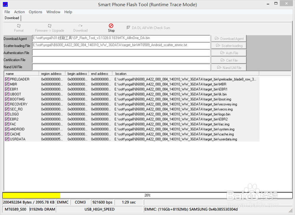Uncheck the USRDATA partition checkbox

(x=7, y=139)
